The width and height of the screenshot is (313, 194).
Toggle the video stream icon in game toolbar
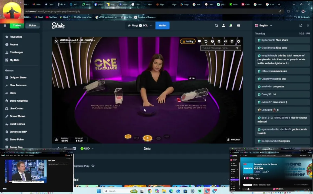(232, 41)
